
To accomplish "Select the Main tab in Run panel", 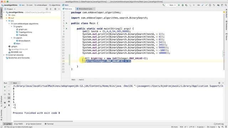I will tap(15, 83).
